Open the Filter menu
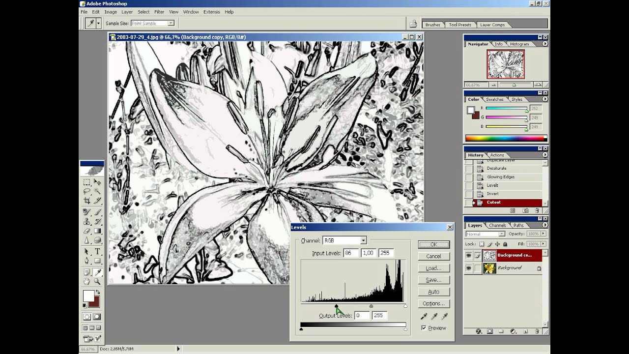Image resolution: width=629 pixels, height=354 pixels. [x=159, y=12]
